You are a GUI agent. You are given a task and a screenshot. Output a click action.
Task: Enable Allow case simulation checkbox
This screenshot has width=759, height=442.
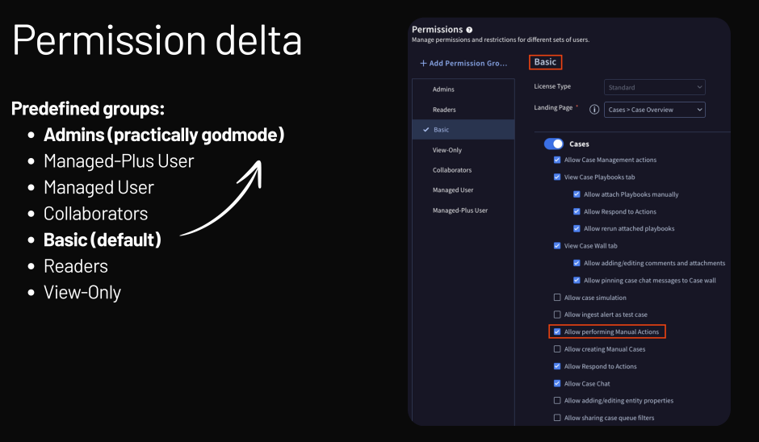[x=557, y=298]
